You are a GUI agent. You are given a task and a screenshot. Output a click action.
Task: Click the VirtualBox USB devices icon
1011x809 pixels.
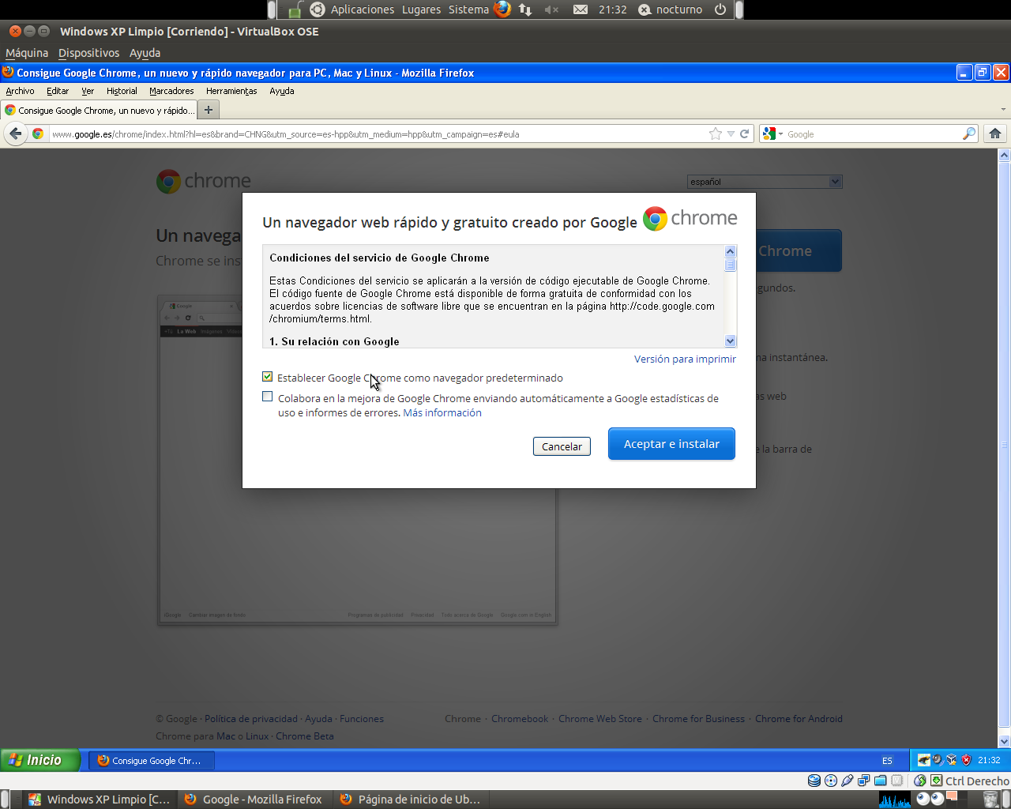(848, 781)
